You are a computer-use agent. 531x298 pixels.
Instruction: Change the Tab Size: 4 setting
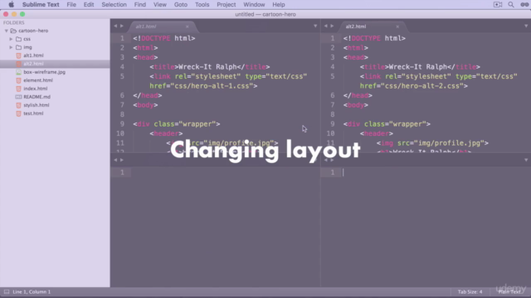470,291
